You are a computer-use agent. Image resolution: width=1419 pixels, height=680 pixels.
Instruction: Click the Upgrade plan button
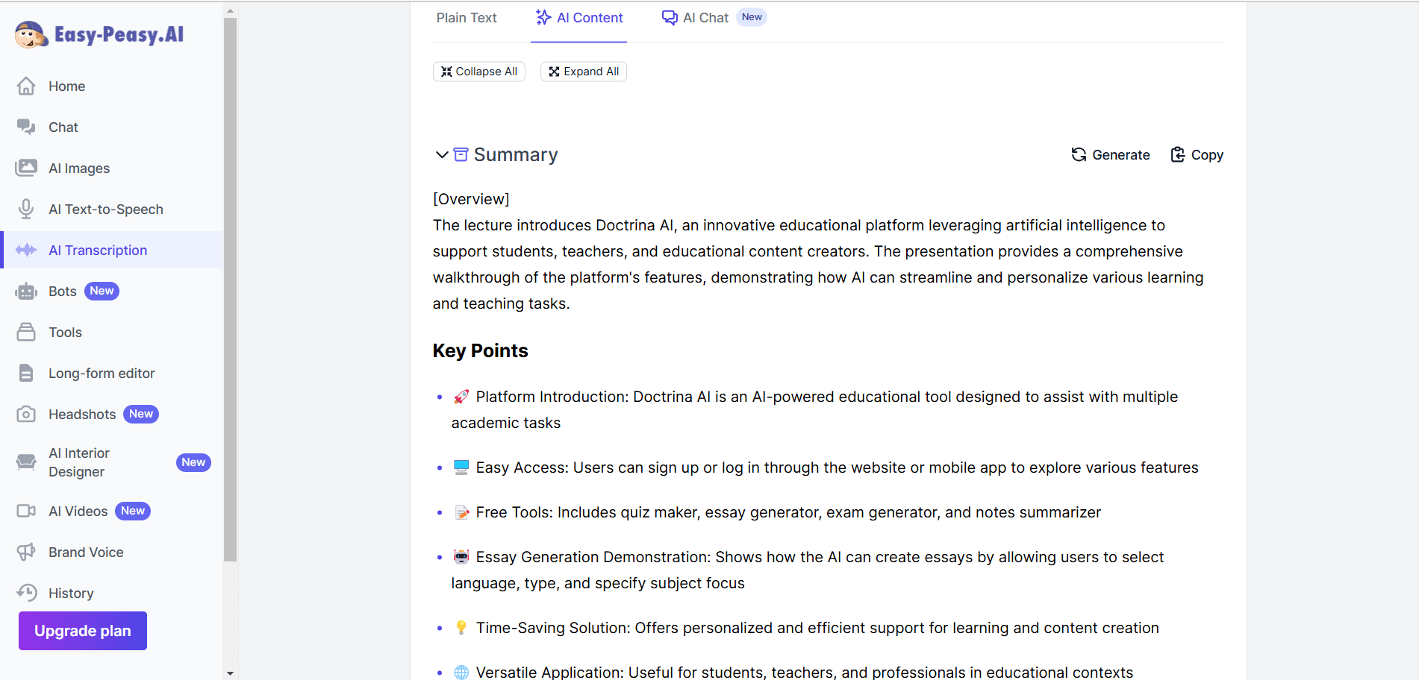pos(83,631)
